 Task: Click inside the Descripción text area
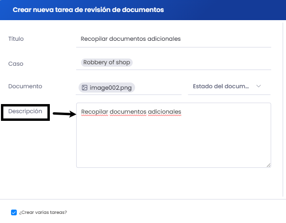click(x=173, y=135)
